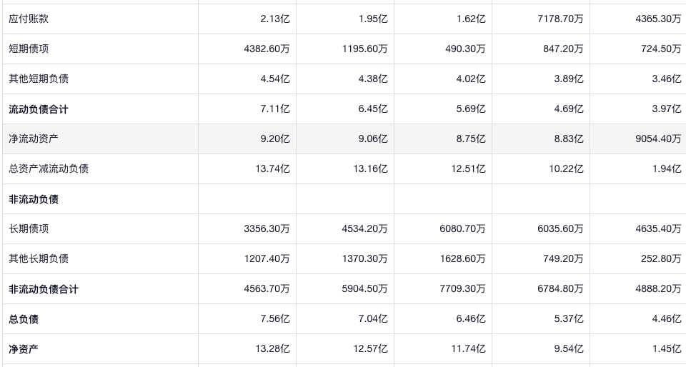This screenshot has width=686, height=367.
Task: Click the 总资产减流动负债 row label
Action: tap(49, 169)
